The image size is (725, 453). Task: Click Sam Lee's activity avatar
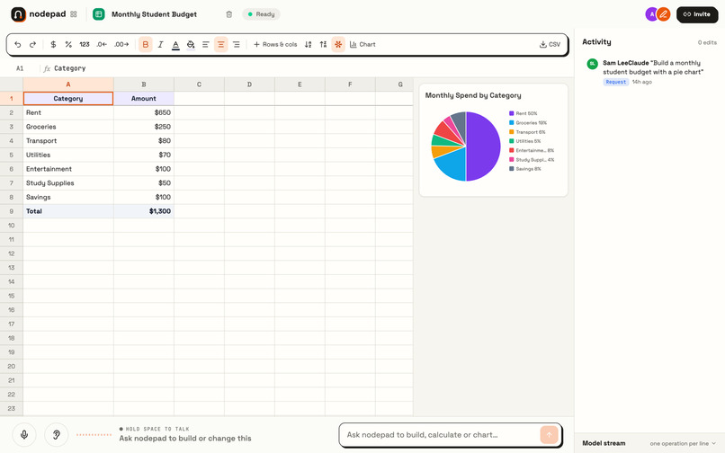coord(592,64)
